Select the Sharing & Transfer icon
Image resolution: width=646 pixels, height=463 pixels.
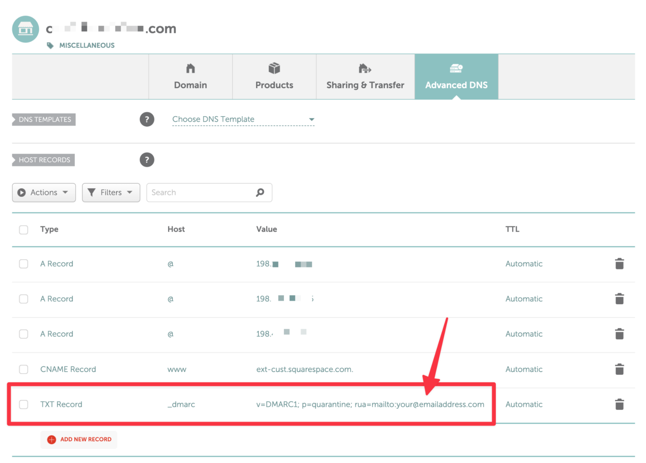point(364,68)
